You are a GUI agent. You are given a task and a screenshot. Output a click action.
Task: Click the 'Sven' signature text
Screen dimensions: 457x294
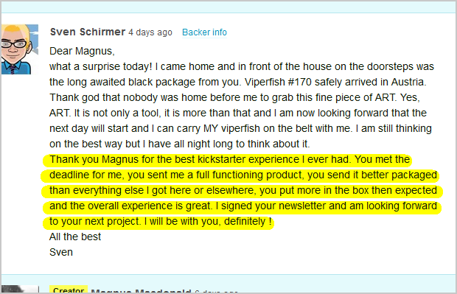[x=61, y=252]
